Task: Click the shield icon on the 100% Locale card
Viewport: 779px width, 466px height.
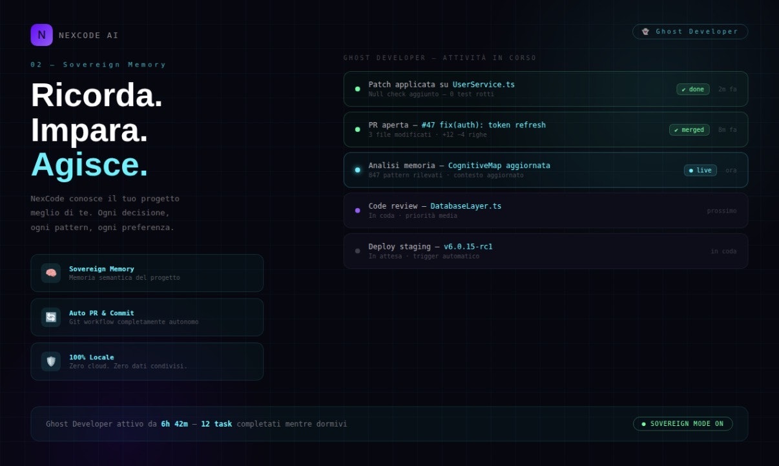Action: coord(50,361)
